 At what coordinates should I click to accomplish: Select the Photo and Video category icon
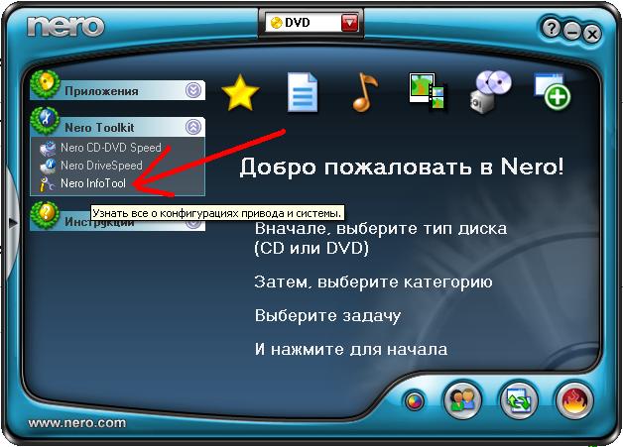pos(428,92)
